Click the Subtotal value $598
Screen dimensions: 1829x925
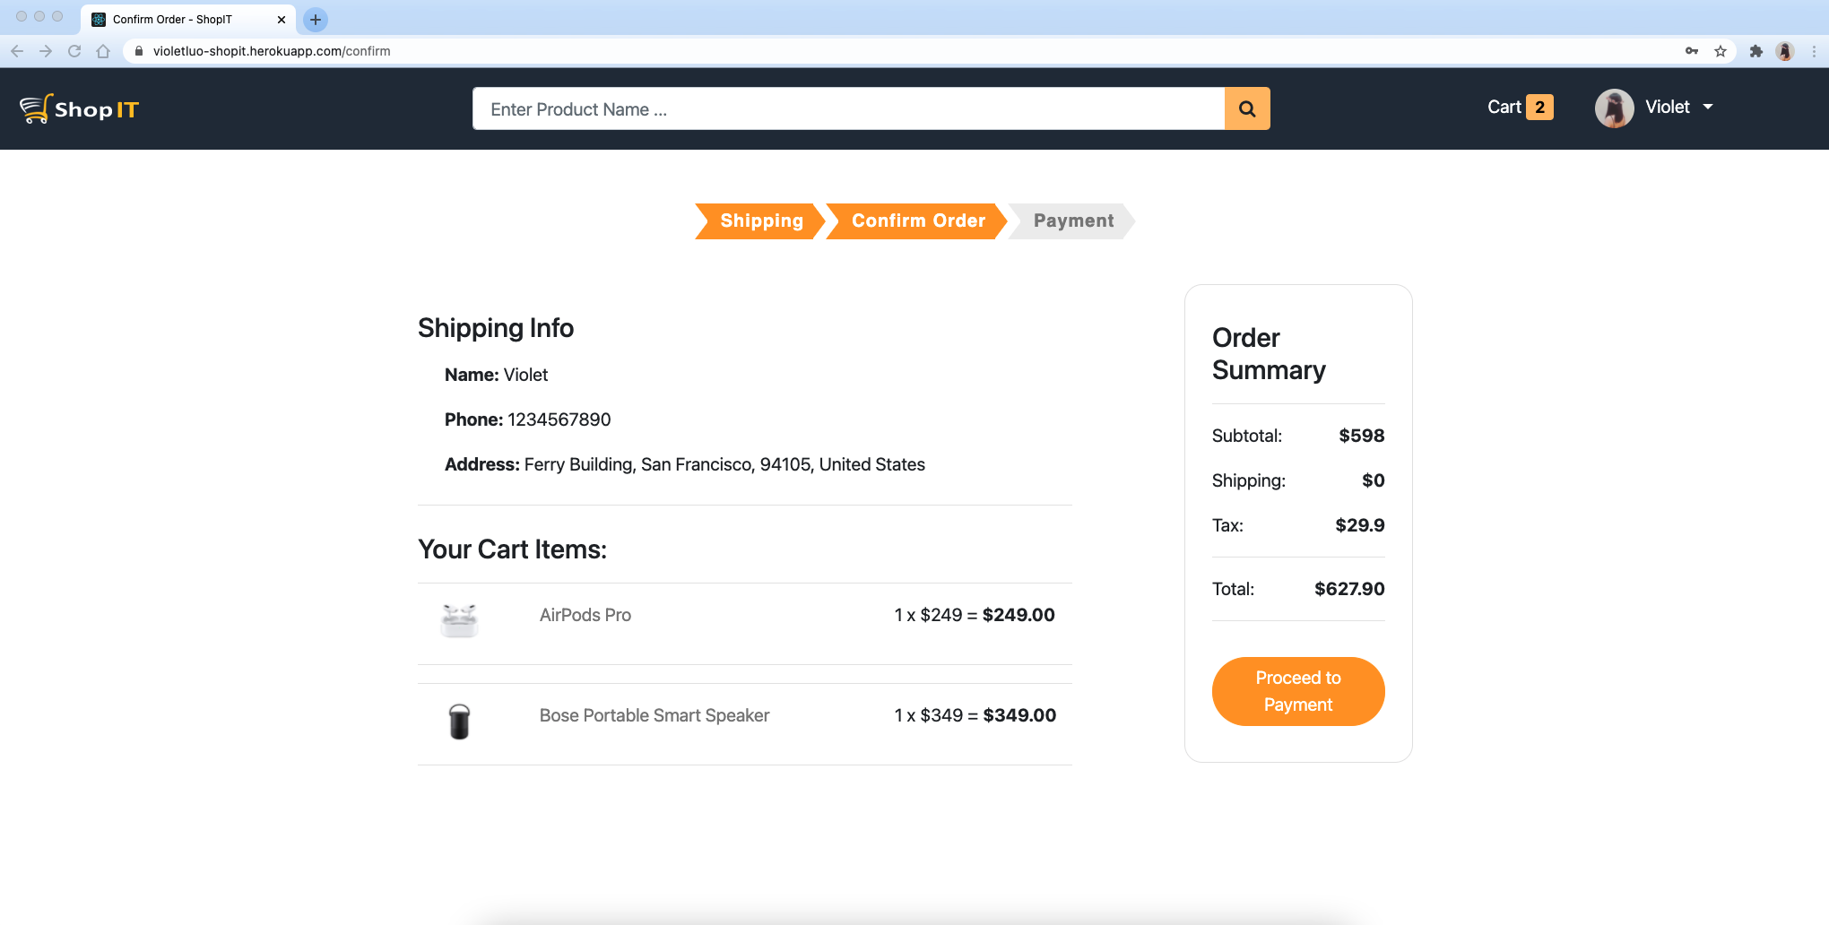(1362, 436)
